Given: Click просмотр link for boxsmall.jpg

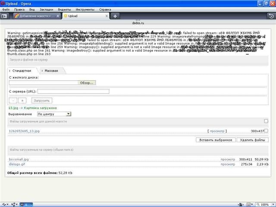Looking at the screenshot, I should click(228, 159).
